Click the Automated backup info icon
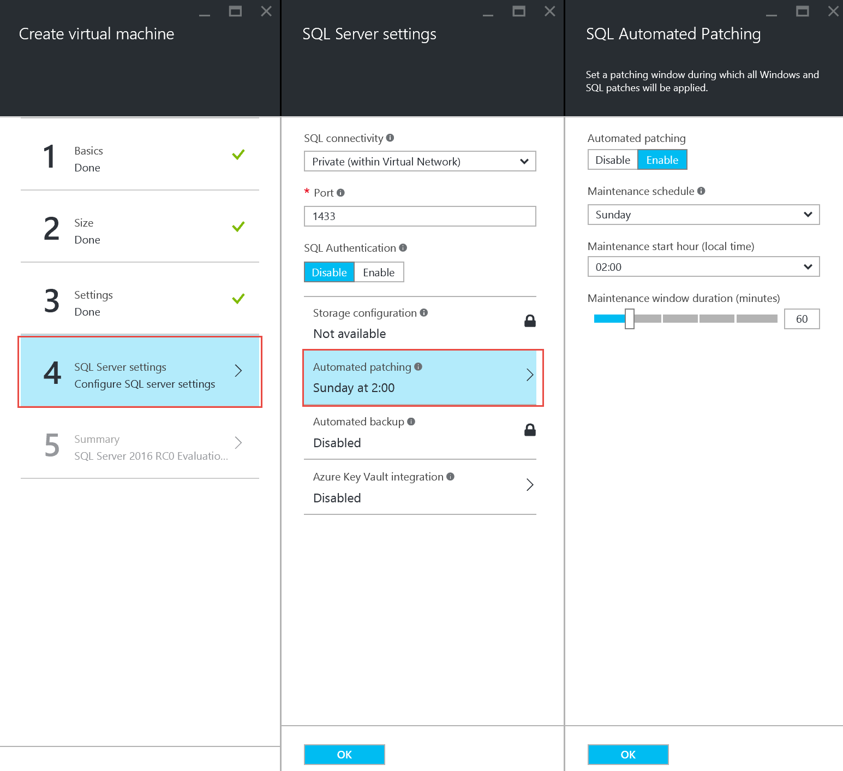Viewport: 843px width, 771px height. [411, 421]
